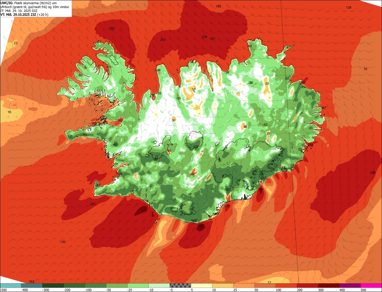
Task: Select the orange swatch between 25 and 50
Action: point(244,285)
